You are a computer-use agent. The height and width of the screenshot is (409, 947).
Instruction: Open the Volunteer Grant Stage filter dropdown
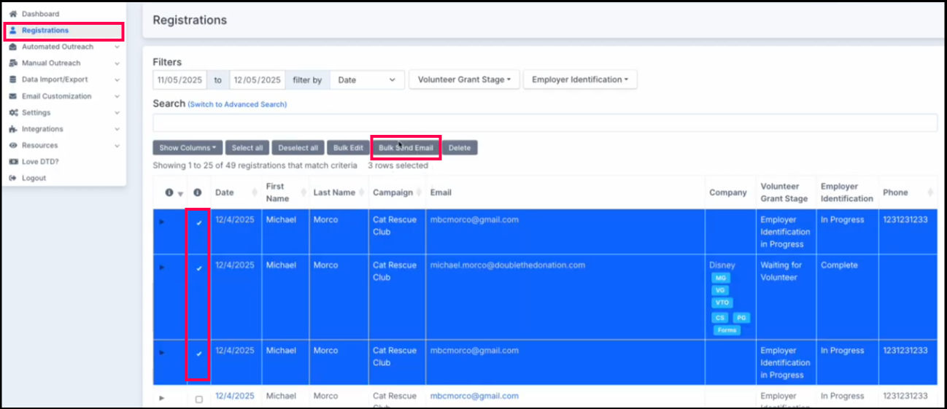pos(463,79)
